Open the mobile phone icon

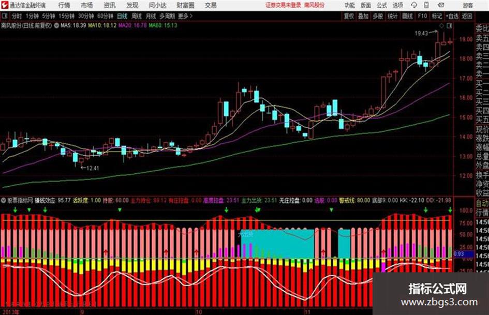pyautogui.click(x=426, y=5)
